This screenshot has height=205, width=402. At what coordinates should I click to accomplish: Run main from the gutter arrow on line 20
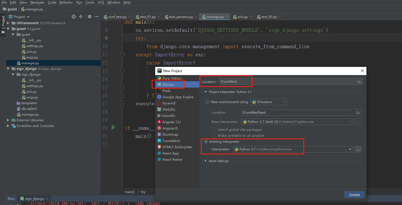click(113, 127)
